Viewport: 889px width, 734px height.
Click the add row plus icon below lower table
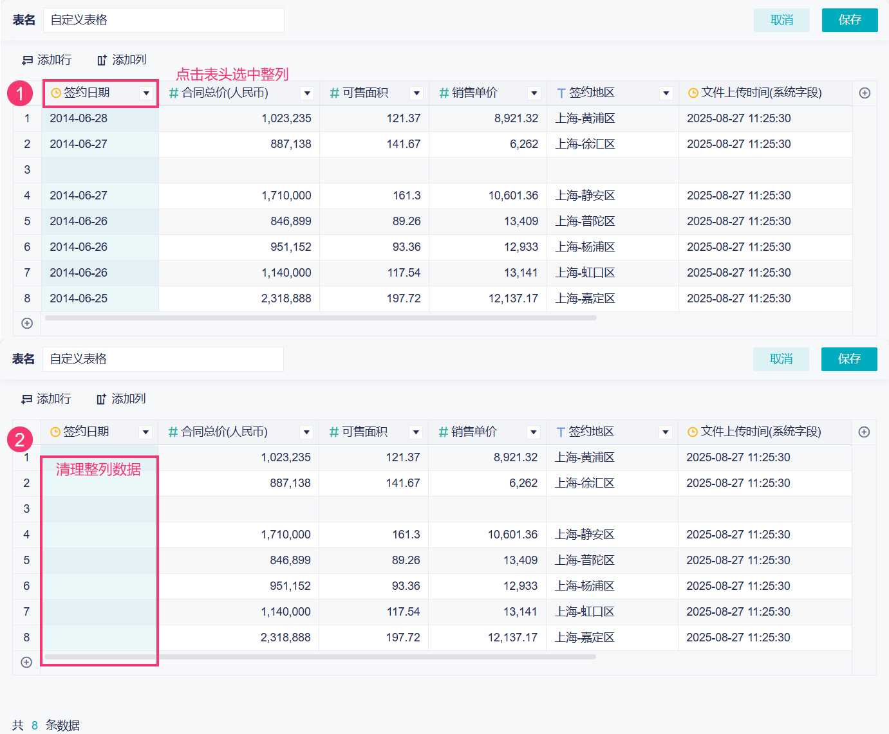pos(26,663)
